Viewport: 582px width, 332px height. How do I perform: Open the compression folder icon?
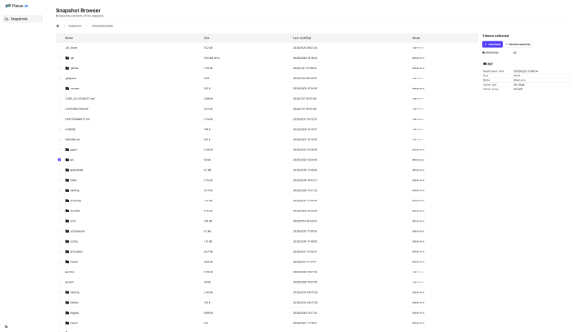click(x=67, y=231)
